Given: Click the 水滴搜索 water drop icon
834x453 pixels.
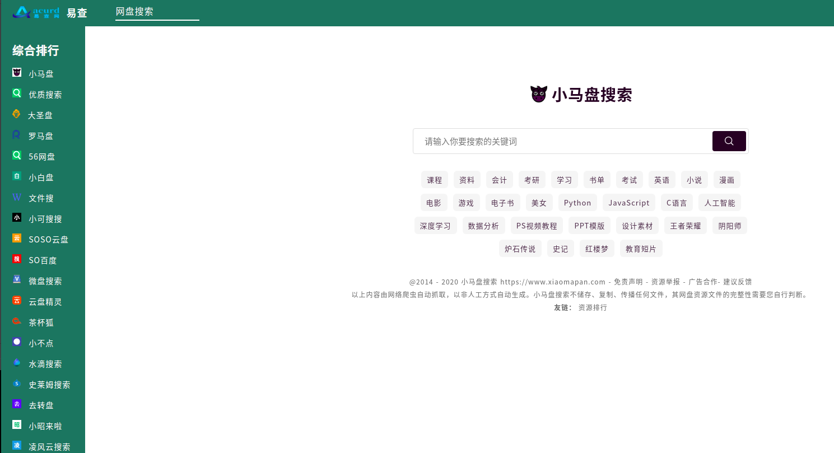Looking at the screenshot, I should click(17, 363).
